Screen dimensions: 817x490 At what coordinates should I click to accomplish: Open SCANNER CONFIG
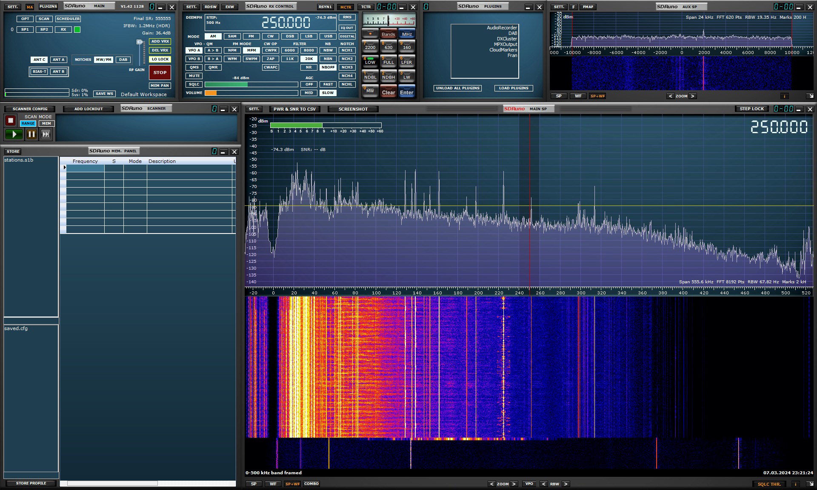(30, 109)
